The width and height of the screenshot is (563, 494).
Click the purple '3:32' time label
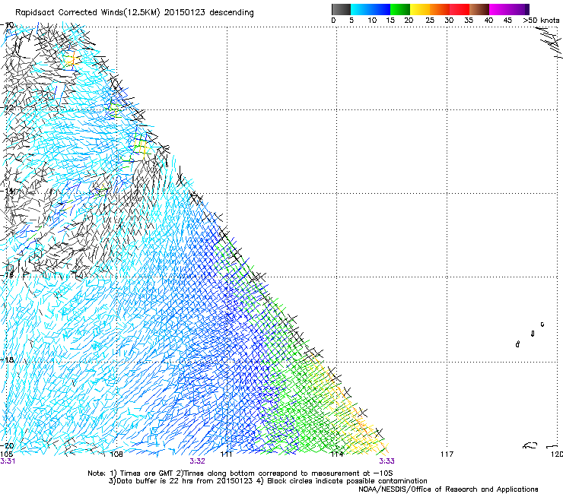pyautogui.click(x=198, y=461)
